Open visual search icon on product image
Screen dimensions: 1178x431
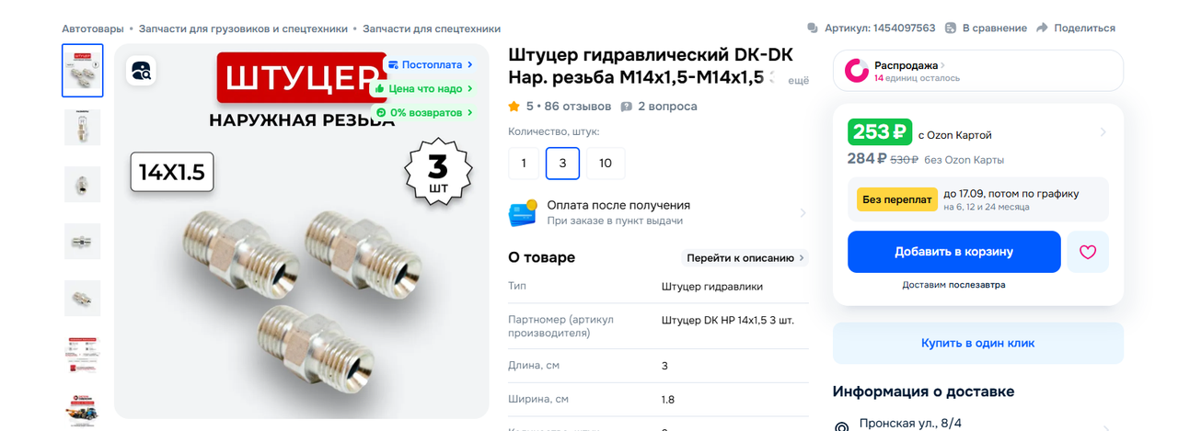(x=141, y=71)
